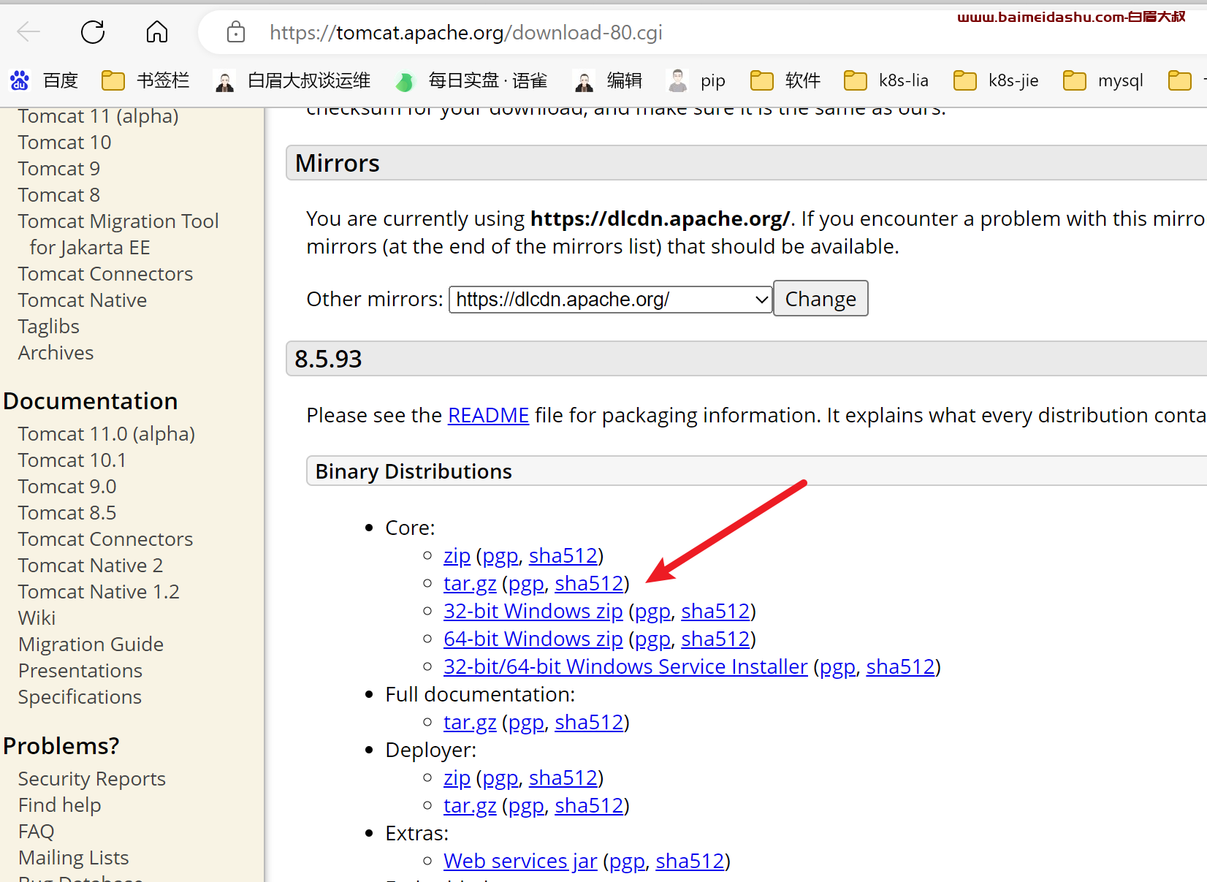Open Tomcat 9.0 documentation
This screenshot has width=1207, height=882.
(67, 487)
